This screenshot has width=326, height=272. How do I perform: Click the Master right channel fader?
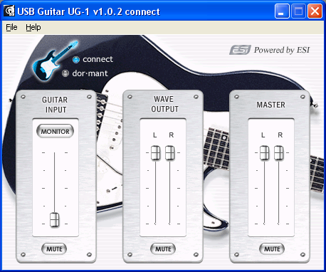coord(278,153)
